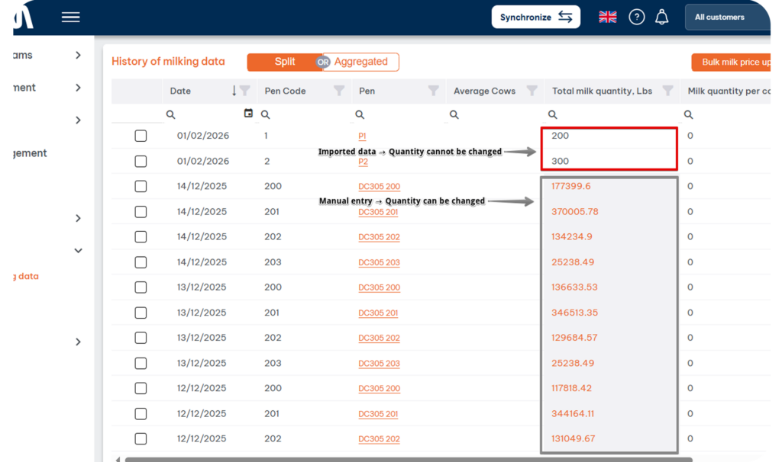
Task: Click Milk quantity per cow search magnifier
Action: pyautogui.click(x=688, y=114)
